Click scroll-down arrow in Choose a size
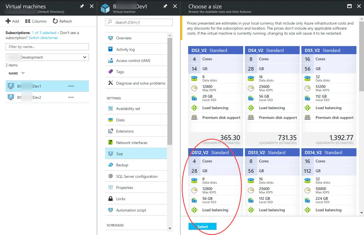 [x=361, y=213]
